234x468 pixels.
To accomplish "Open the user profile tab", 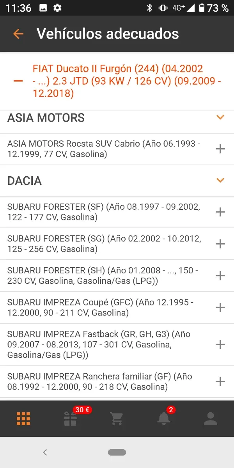I will click(x=210, y=418).
